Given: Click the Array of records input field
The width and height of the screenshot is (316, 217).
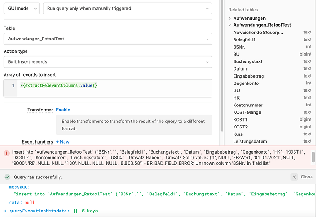Looking at the screenshot, I should 108,89.
